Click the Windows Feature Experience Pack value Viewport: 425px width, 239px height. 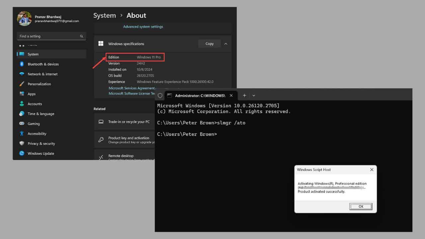pyautogui.click(x=175, y=82)
